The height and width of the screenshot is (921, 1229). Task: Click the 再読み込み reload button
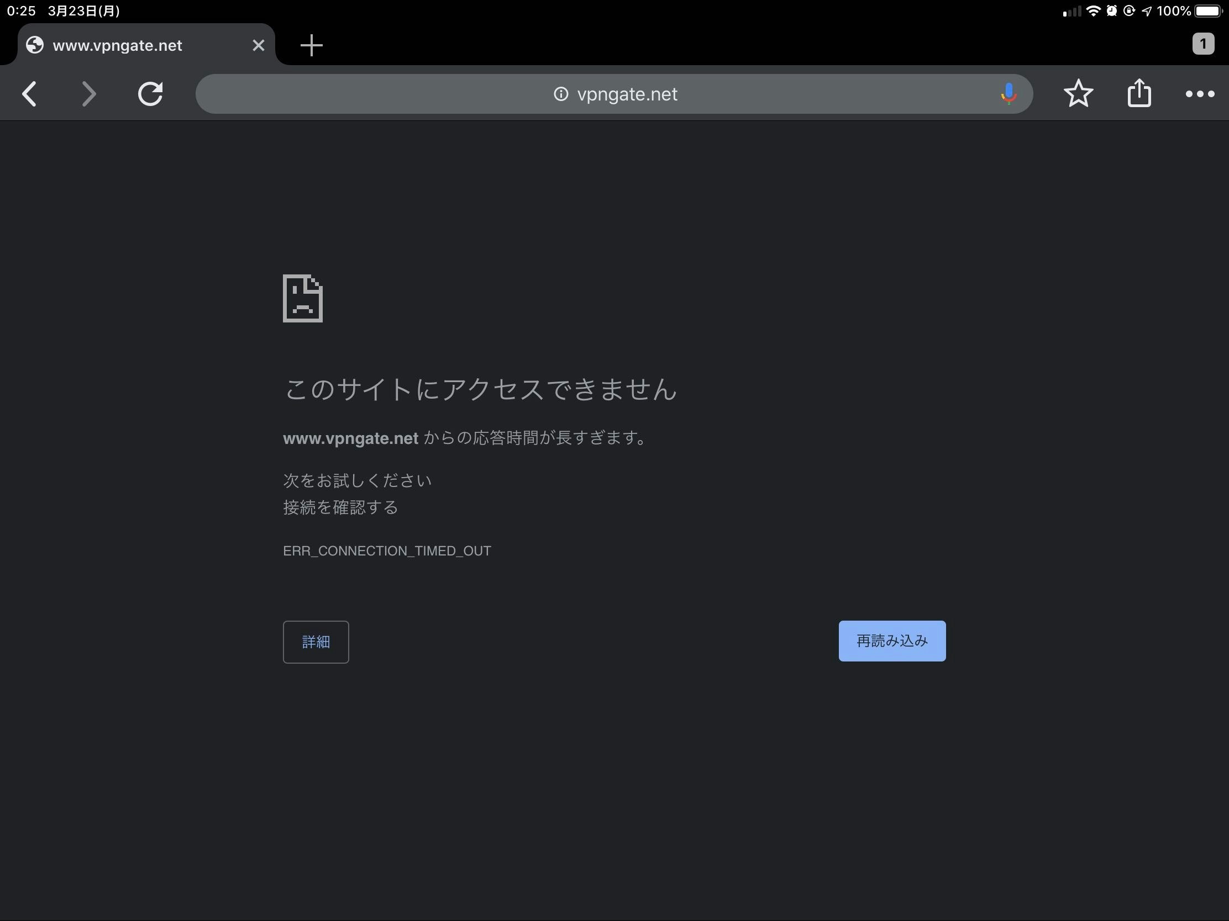(x=892, y=641)
